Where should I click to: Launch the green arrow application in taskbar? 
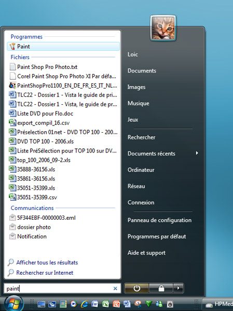point(148,304)
